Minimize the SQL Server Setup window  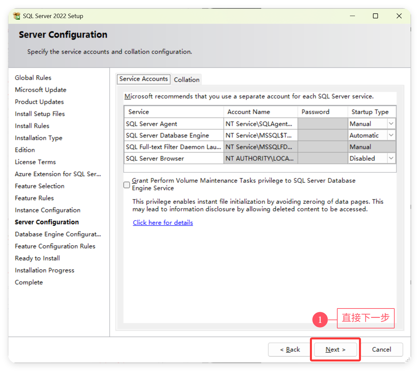pos(352,16)
